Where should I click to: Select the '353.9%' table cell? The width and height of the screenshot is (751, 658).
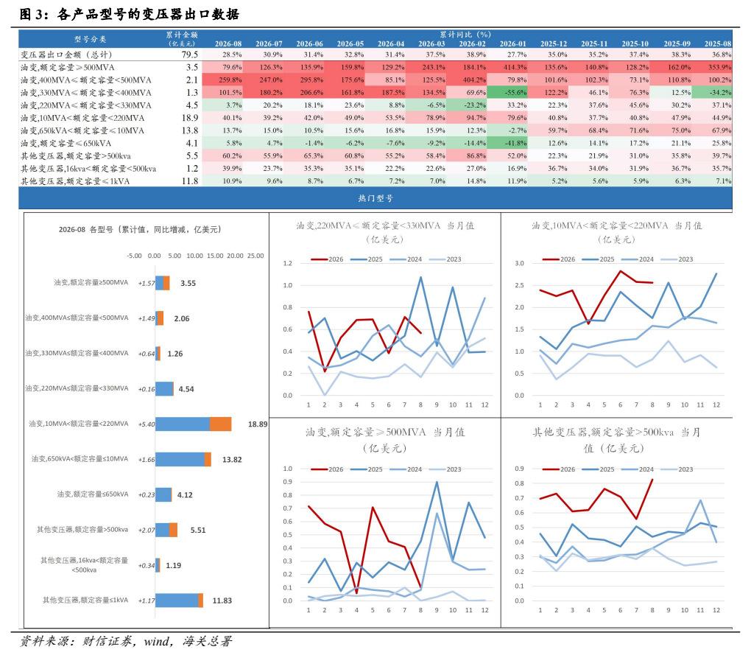(x=719, y=68)
